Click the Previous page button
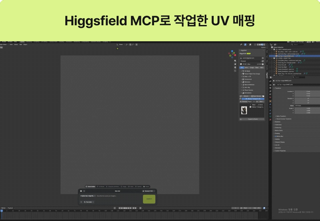 tap(243, 102)
